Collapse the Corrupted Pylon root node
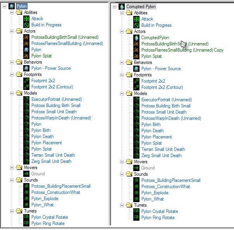Image resolution: width=234 pixels, height=230 pixels. click(x=114, y=7)
